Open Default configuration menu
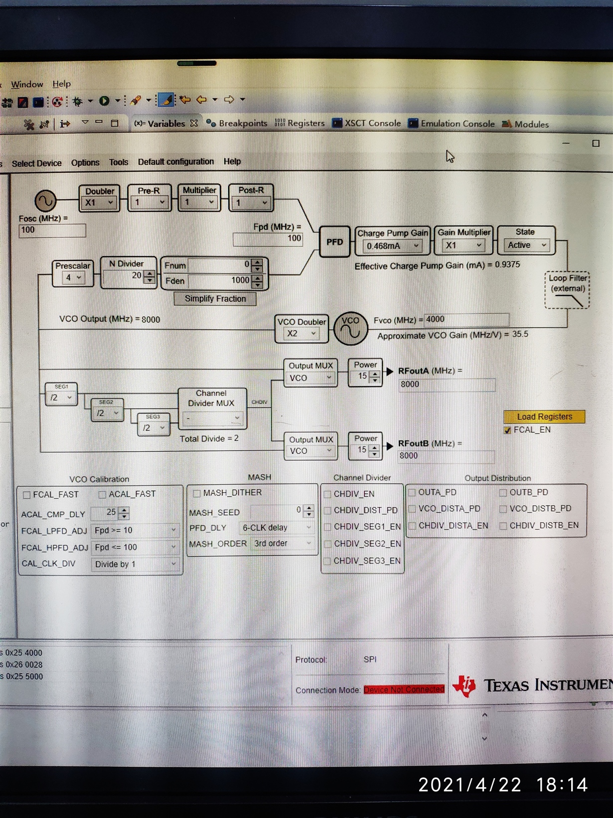 (176, 162)
